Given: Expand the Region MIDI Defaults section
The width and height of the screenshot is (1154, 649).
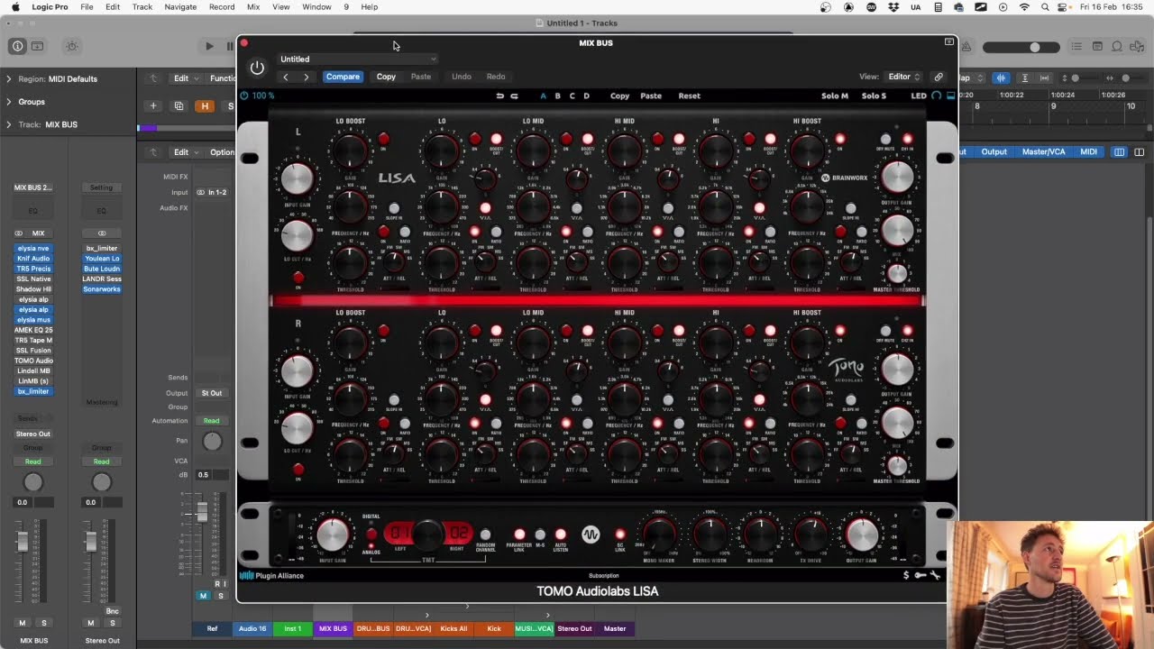Looking at the screenshot, I should pos(9,79).
